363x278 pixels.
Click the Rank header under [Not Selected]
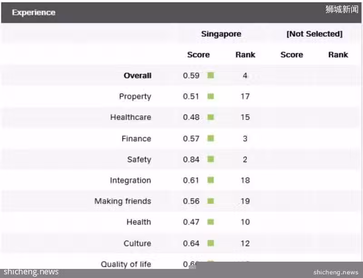pos(338,55)
